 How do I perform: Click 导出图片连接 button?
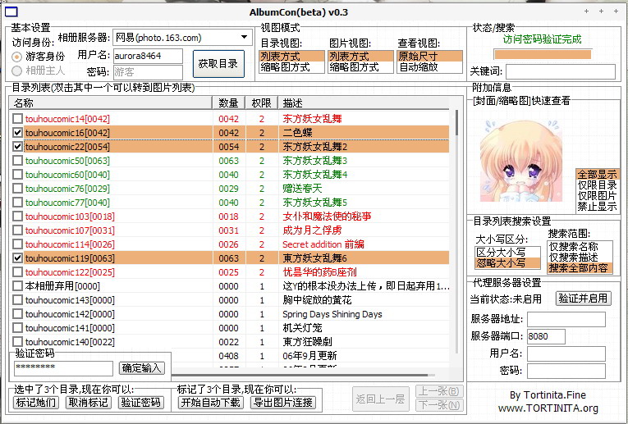[282, 403]
